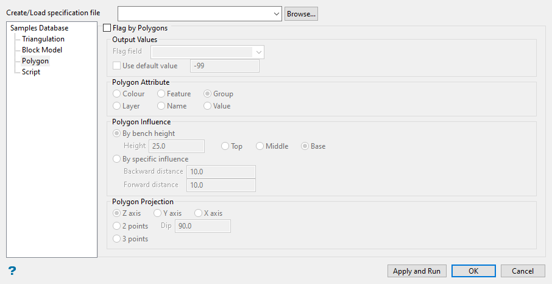
Task: Select the Middle bench position radio
Action: click(260, 146)
